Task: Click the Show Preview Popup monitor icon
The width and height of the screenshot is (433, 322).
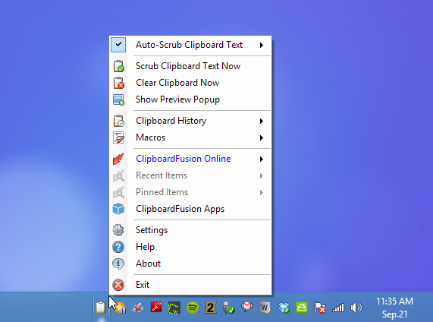Action: click(x=119, y=99)
